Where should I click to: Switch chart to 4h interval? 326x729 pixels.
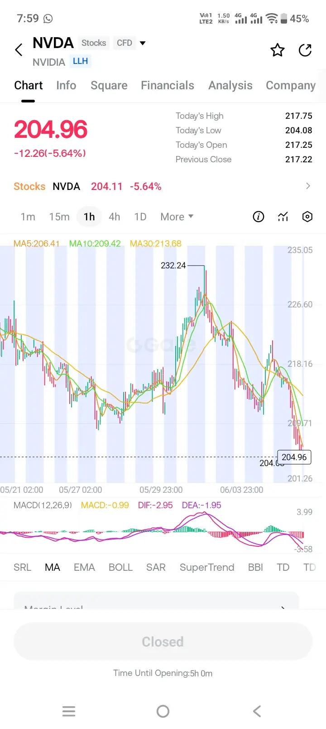click(115, 217)
